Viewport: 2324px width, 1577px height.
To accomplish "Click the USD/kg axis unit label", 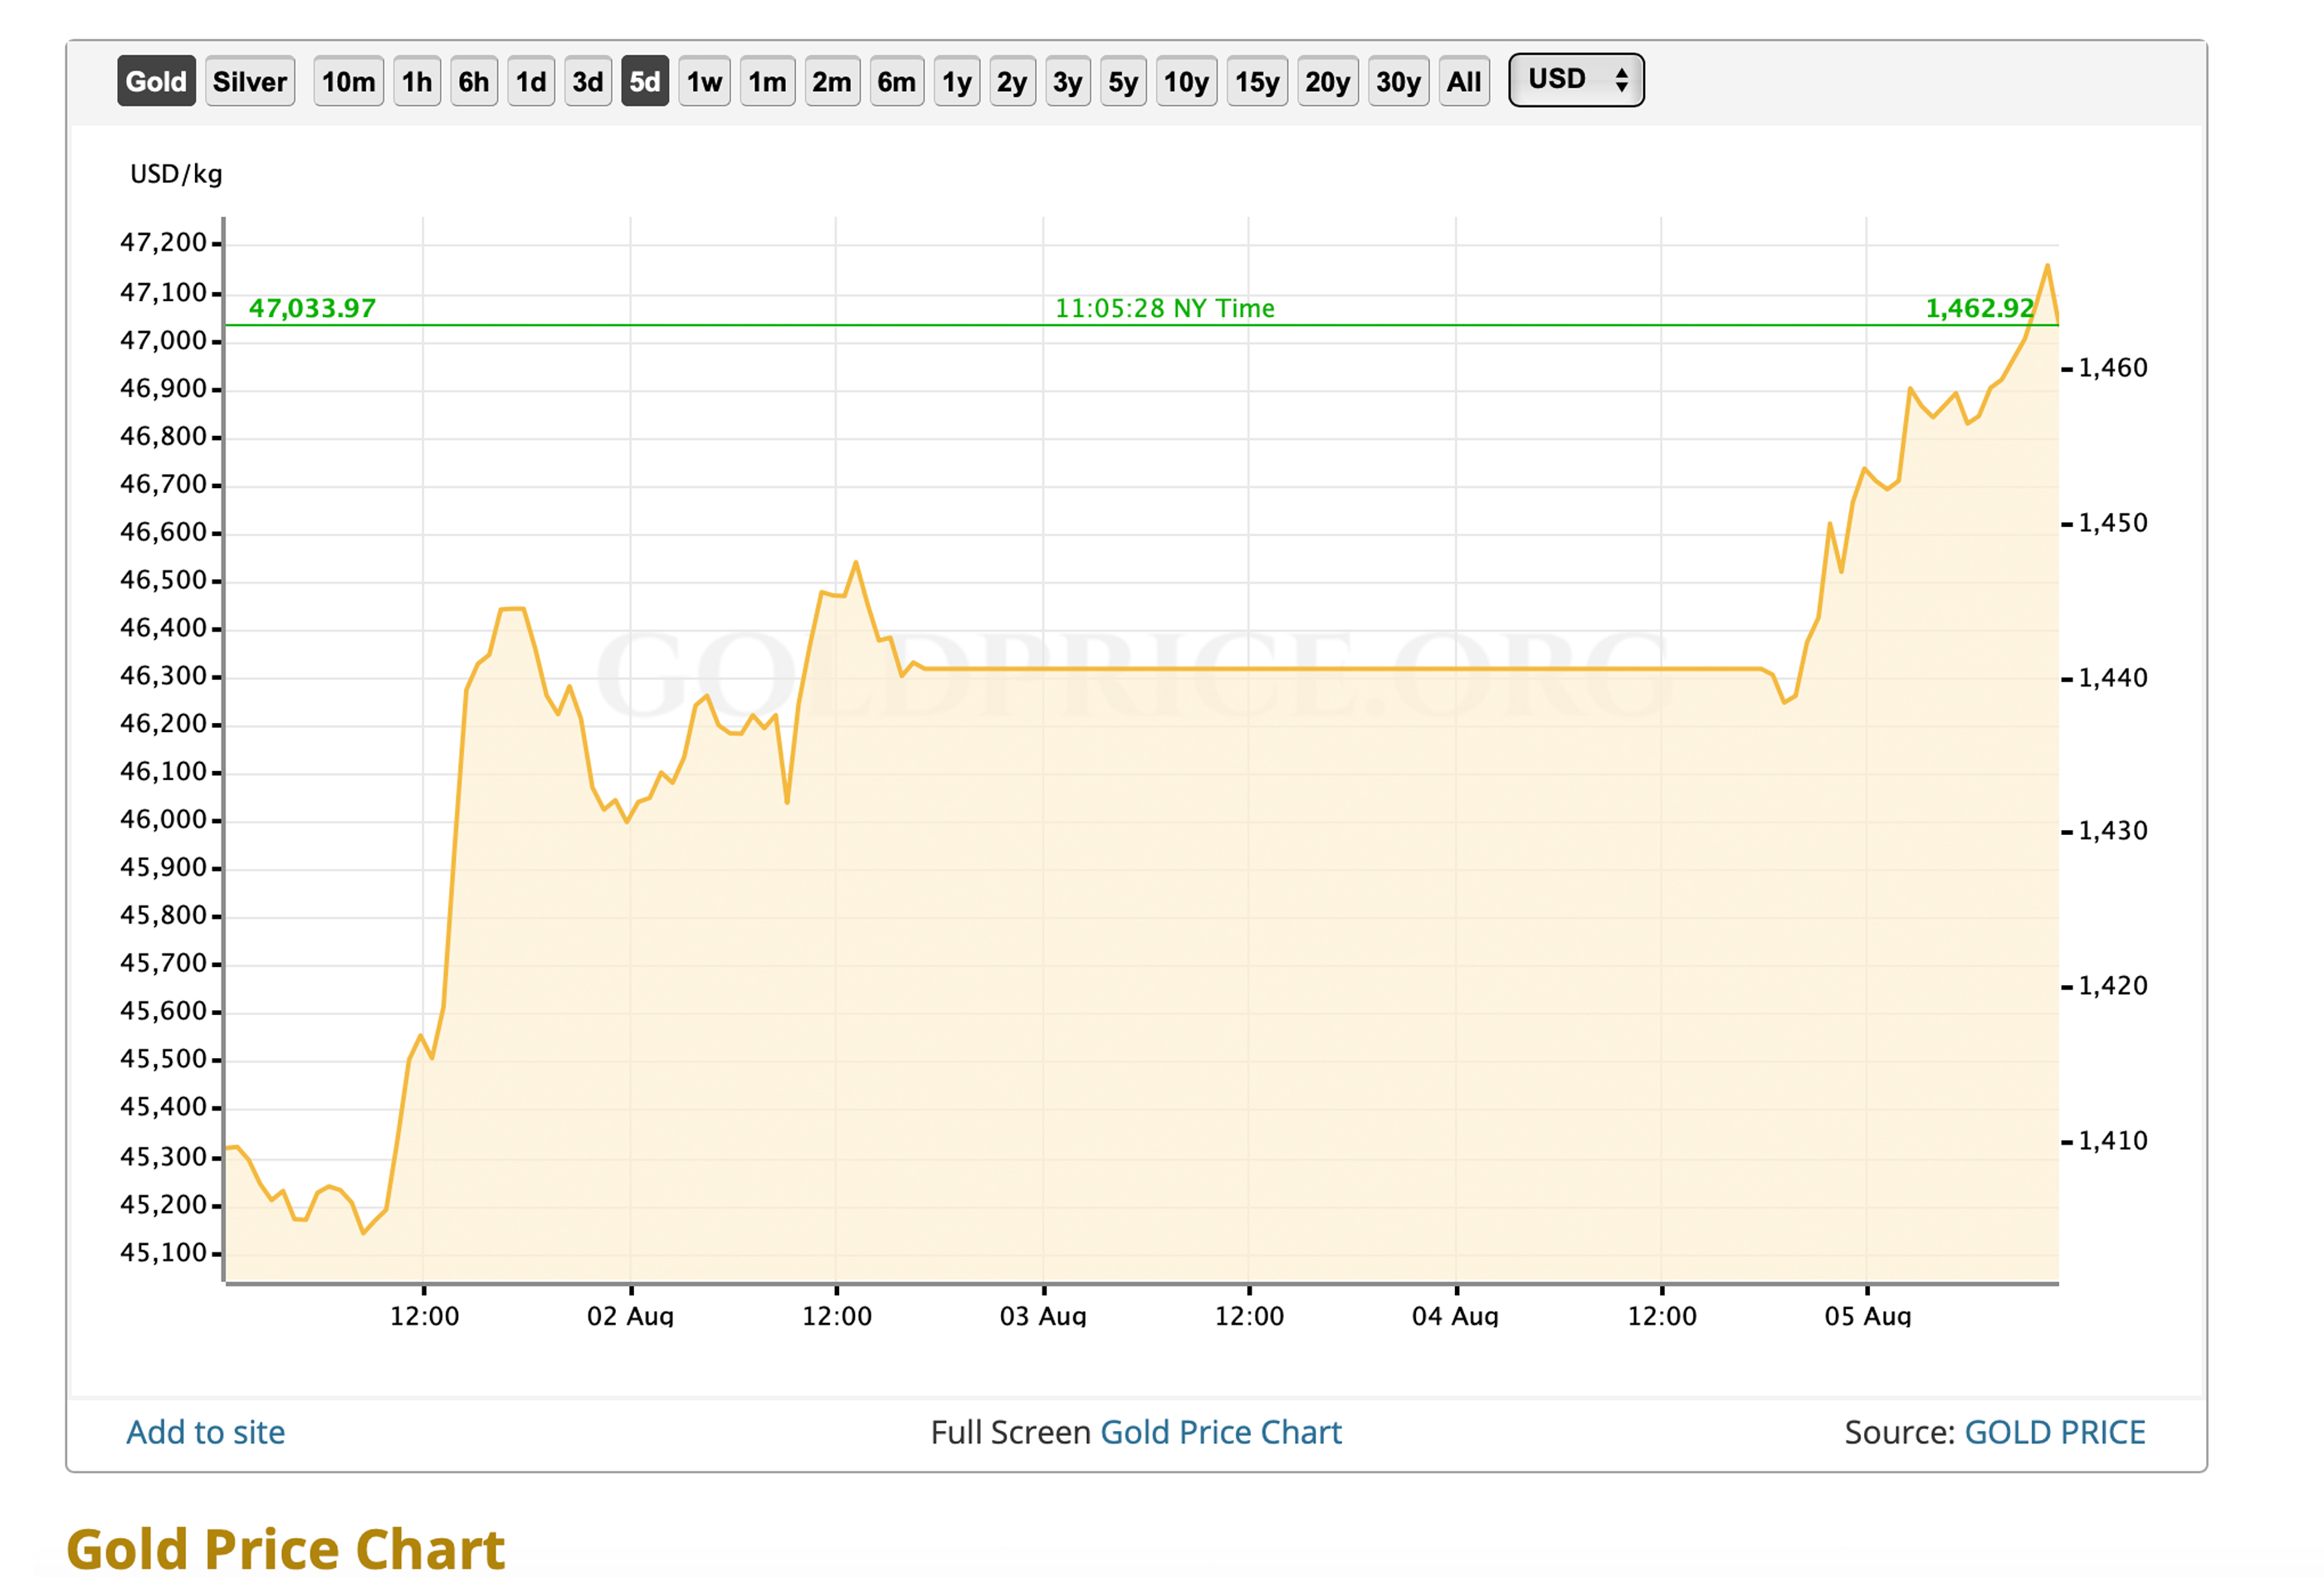I will (x=176, y=174).
